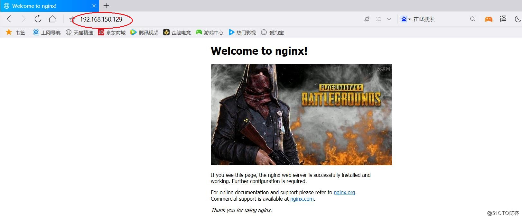This screenshot has width=522, height=219.
Task: Open the 热门影视 bookmark
Action: point(242,32)
